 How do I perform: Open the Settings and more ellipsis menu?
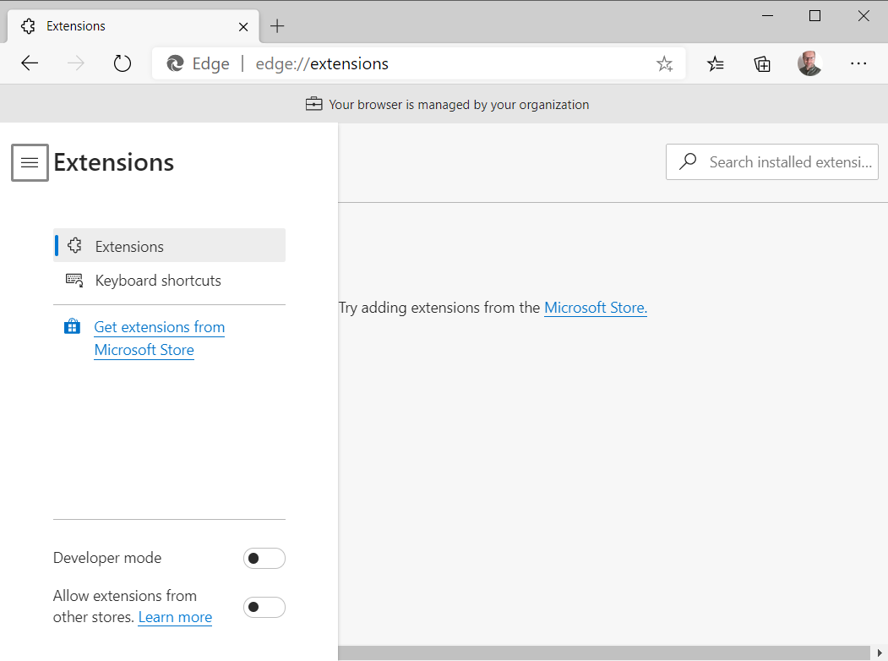pos(858,63)
